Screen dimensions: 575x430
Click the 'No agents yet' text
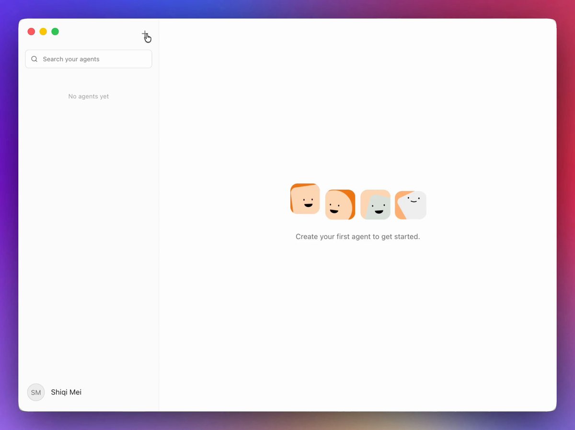pos(89,96)
